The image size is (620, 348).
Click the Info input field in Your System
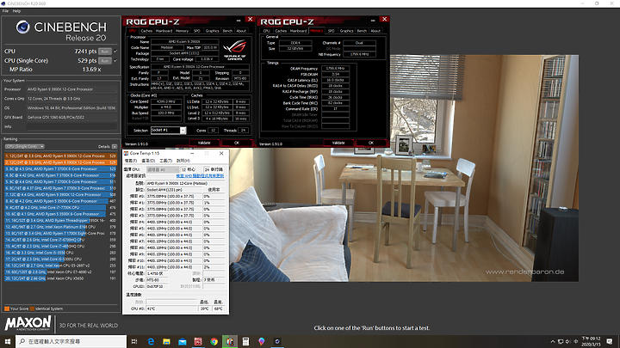pyautogui.click(x=71, y=126)
